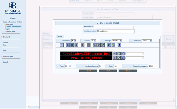Select faded Text radio button in background
Viewport: 177px width, 109px height.
click(x=98, y=1)
